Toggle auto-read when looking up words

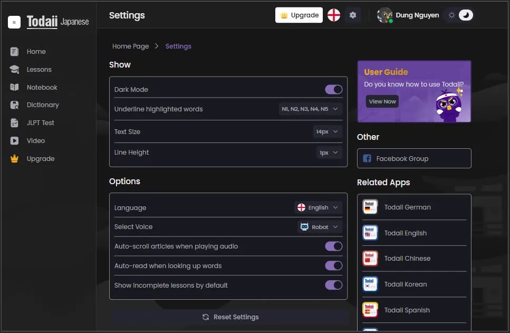click(333, 266)
